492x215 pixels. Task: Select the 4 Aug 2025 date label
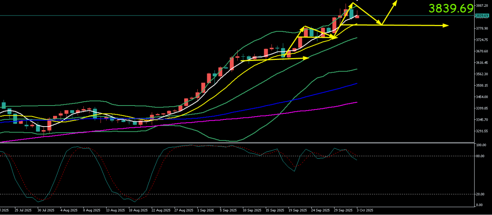tap(68, 210)
